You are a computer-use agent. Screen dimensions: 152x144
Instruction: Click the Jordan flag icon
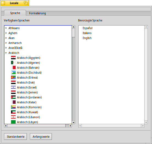click(x=13, y=97)
